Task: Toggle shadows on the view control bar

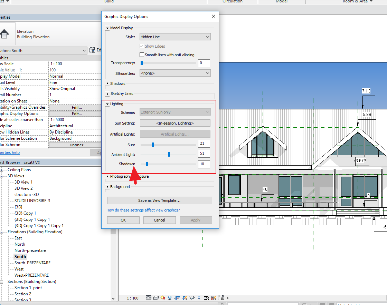Action: pos(170,297)
